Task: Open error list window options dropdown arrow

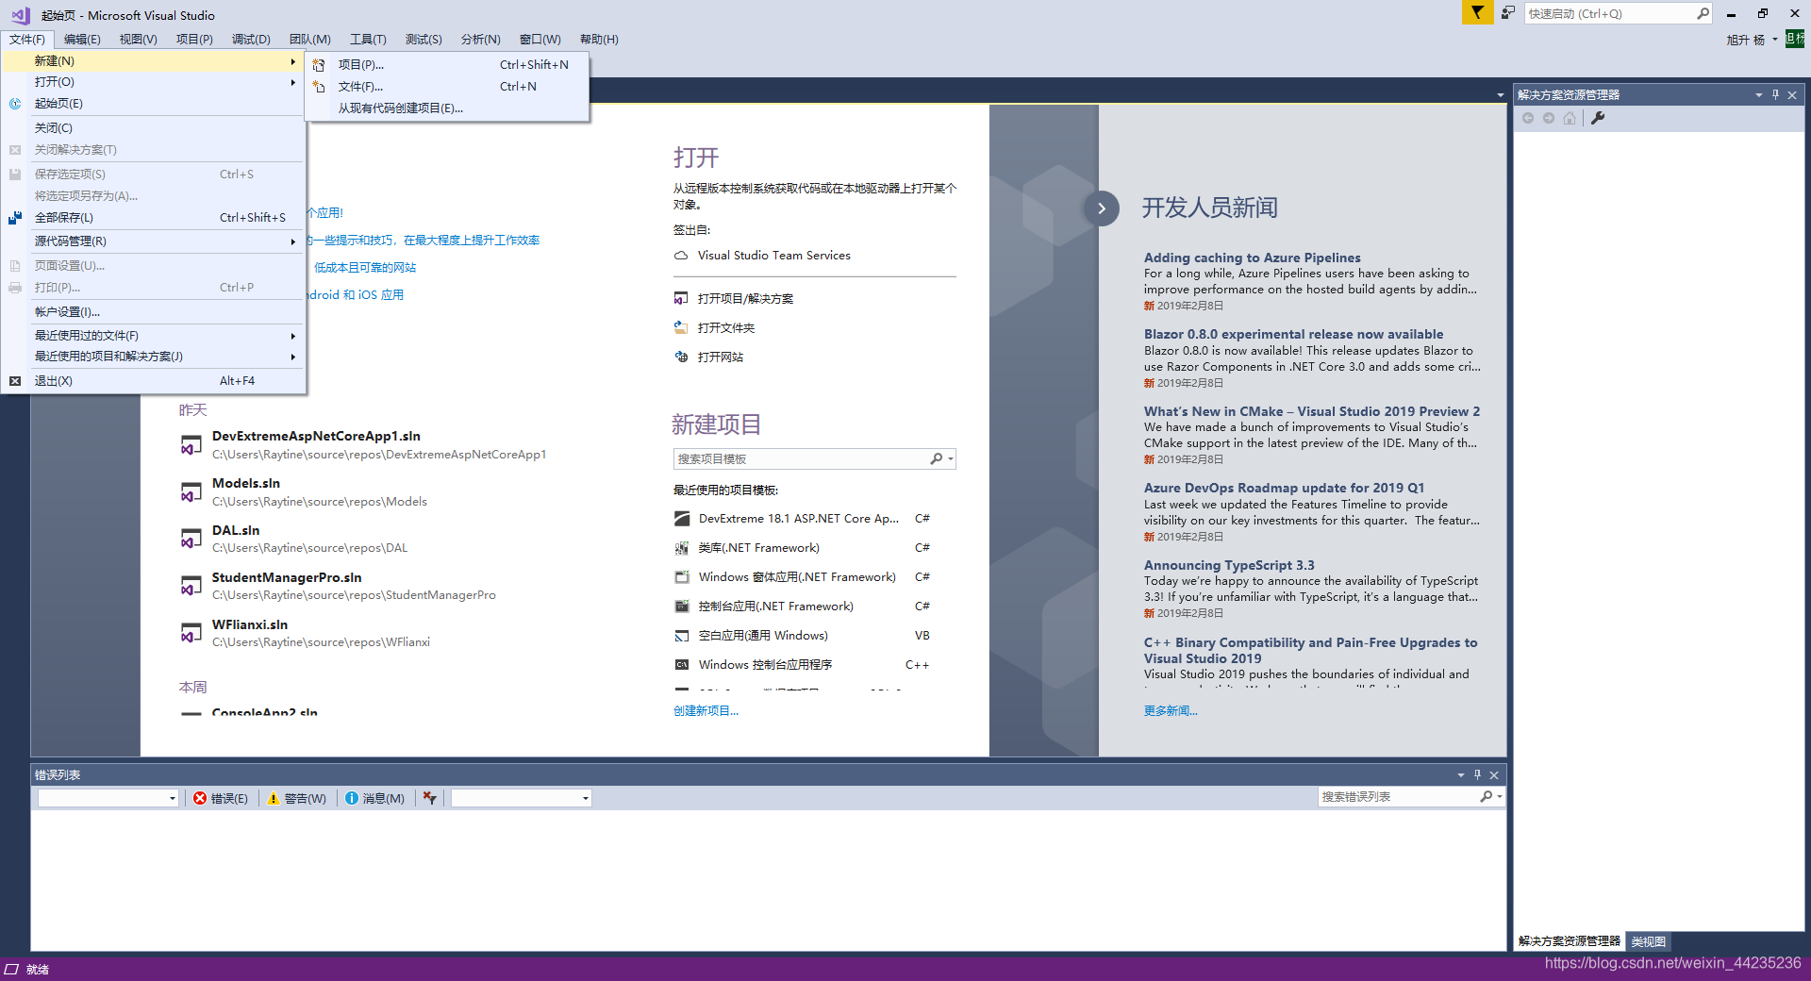Action: click(x=1460, y=774)
